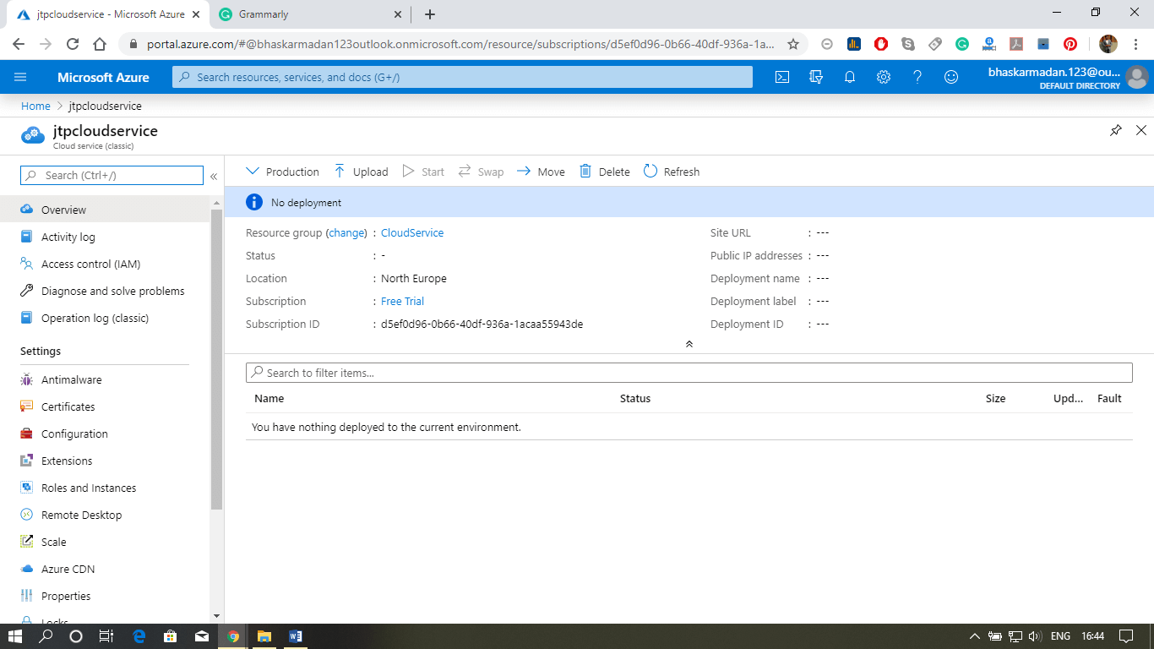The height and width of the screenshot is (649, 1154).
Task: Click the Upload toolbar button
Action: [x=361, y=172]
